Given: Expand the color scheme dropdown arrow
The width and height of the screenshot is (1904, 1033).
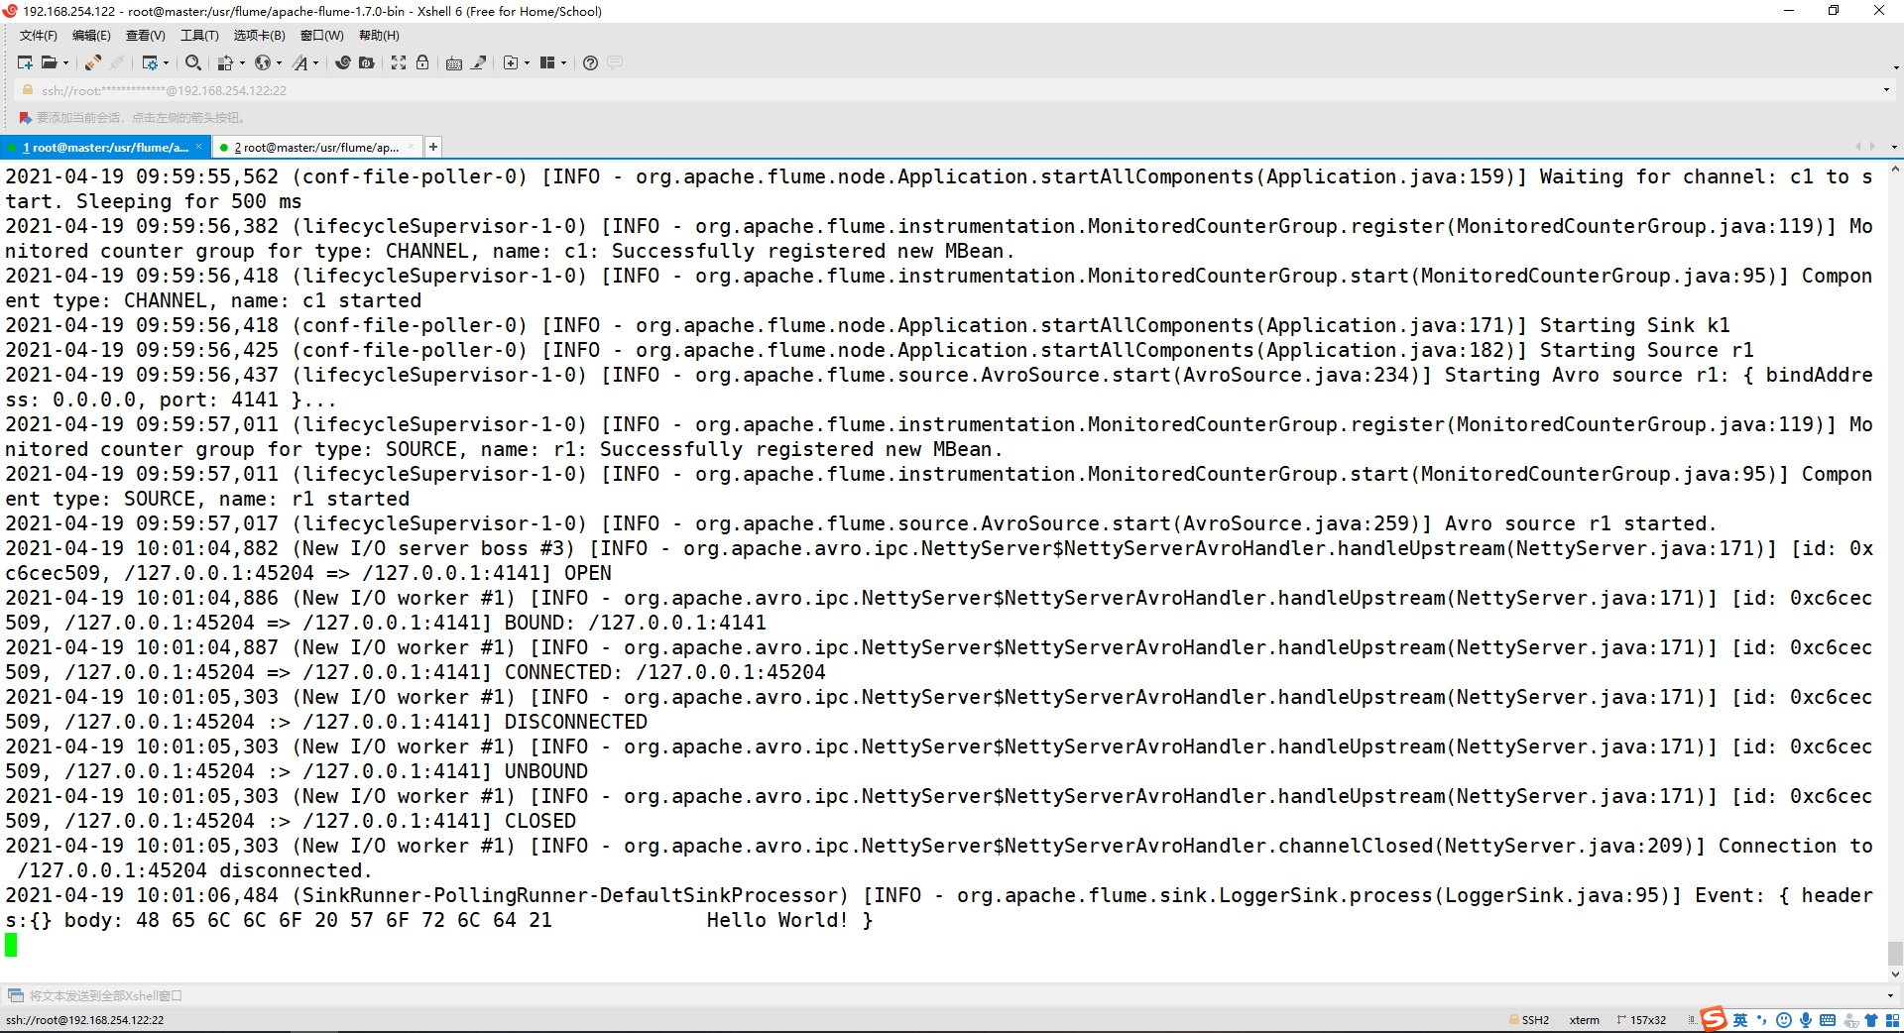Looking at the screenshot, I should (x=242, y=62).
